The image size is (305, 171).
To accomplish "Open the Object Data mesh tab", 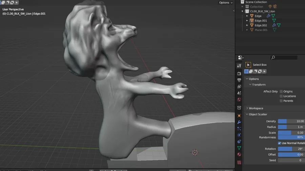I will click(239, 148).
